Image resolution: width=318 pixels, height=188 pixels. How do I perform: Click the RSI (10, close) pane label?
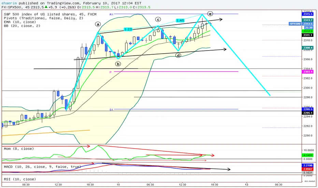(20, 179)
